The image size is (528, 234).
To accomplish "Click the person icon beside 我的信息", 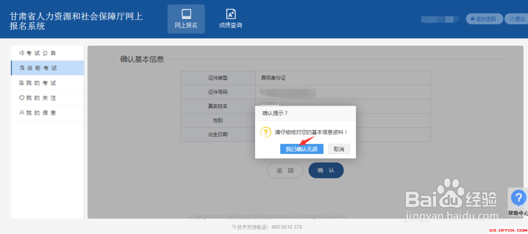I will click(22, 113).
